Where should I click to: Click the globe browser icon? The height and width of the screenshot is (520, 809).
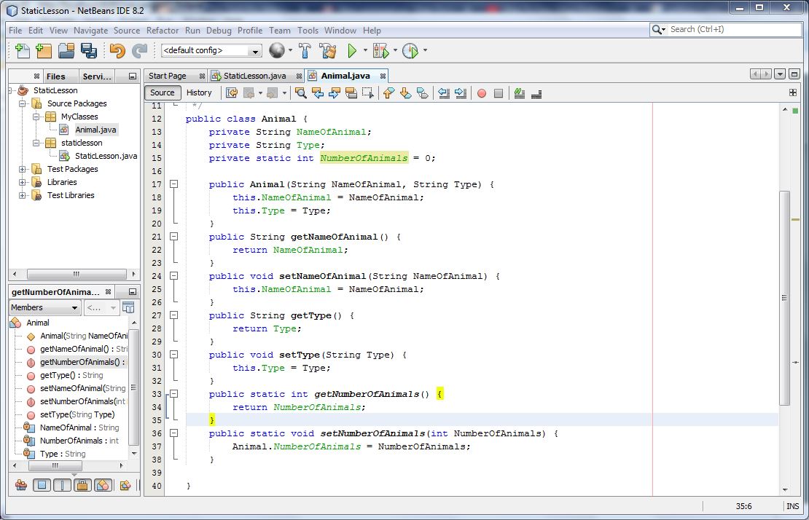click(x=277, y=50)
